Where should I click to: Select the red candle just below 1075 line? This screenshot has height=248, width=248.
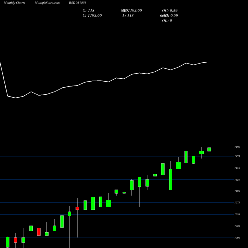(77, 208)
